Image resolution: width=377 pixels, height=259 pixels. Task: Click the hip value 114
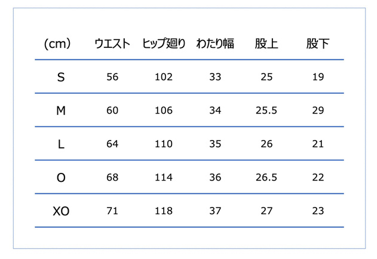164,178
